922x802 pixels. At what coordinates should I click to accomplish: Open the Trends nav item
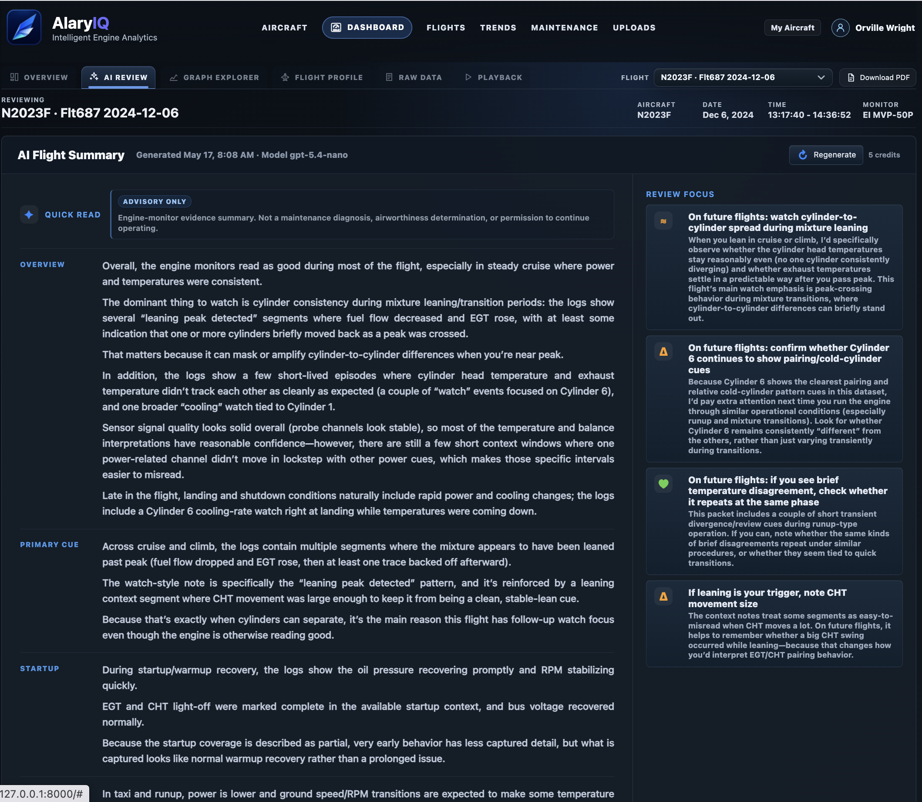tap(498, 28)
